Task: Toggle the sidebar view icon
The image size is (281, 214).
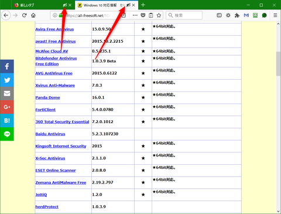Action: pyautogui.click(x=219, y=15)
